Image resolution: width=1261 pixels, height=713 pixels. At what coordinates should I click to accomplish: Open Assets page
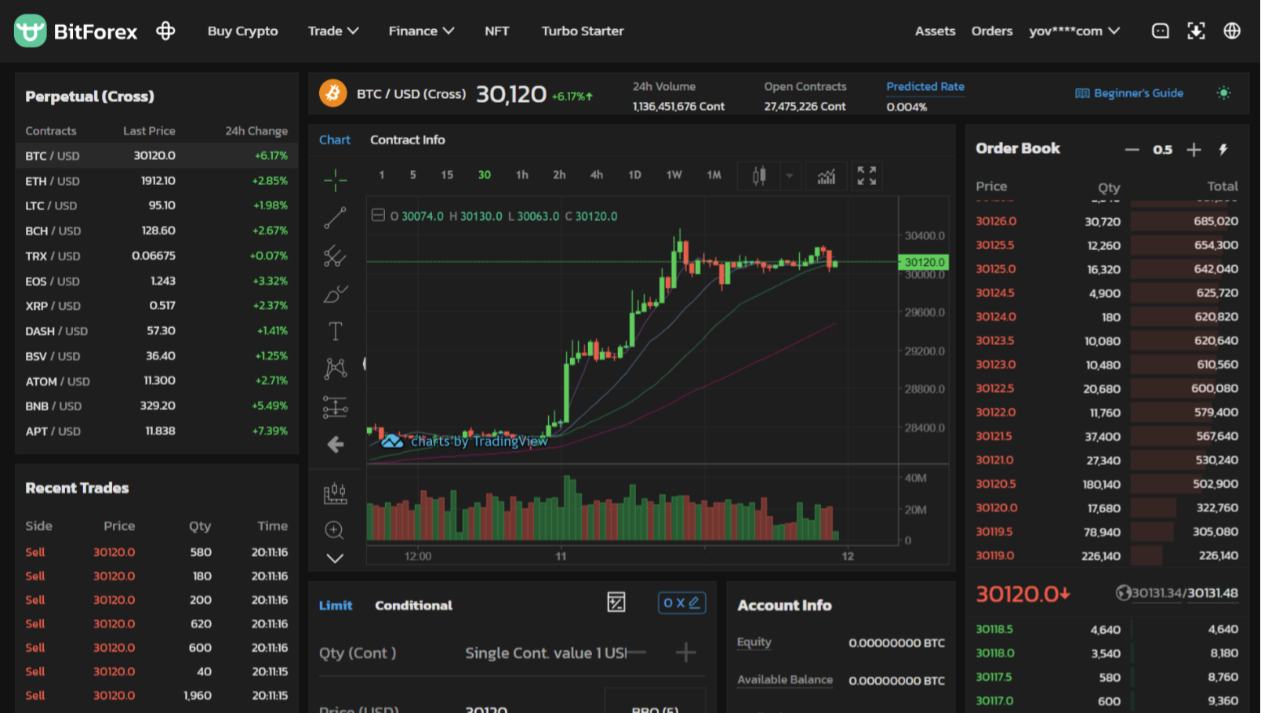pos(935,31)
